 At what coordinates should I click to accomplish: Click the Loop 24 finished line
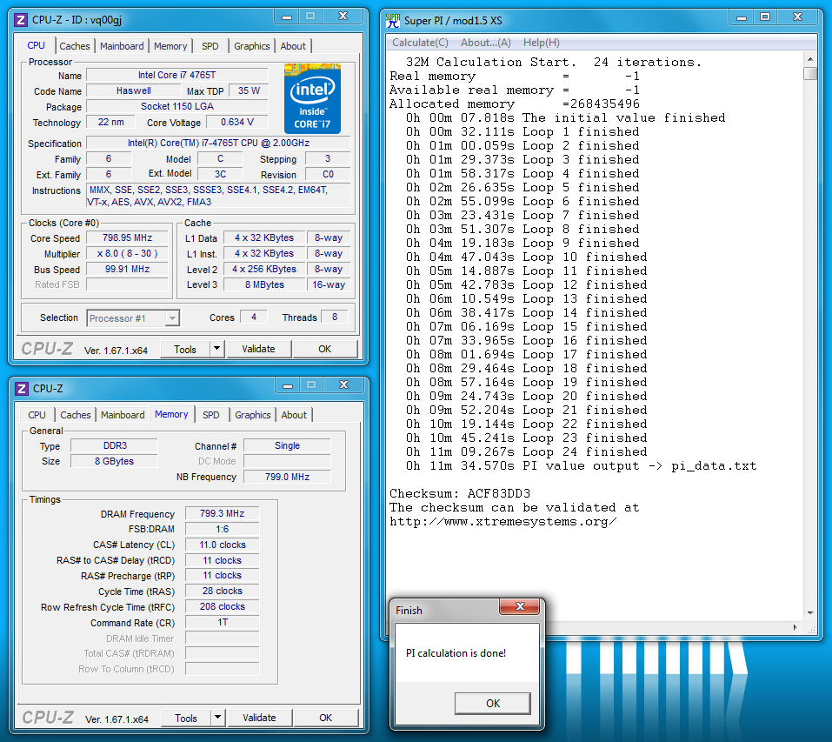526,451
